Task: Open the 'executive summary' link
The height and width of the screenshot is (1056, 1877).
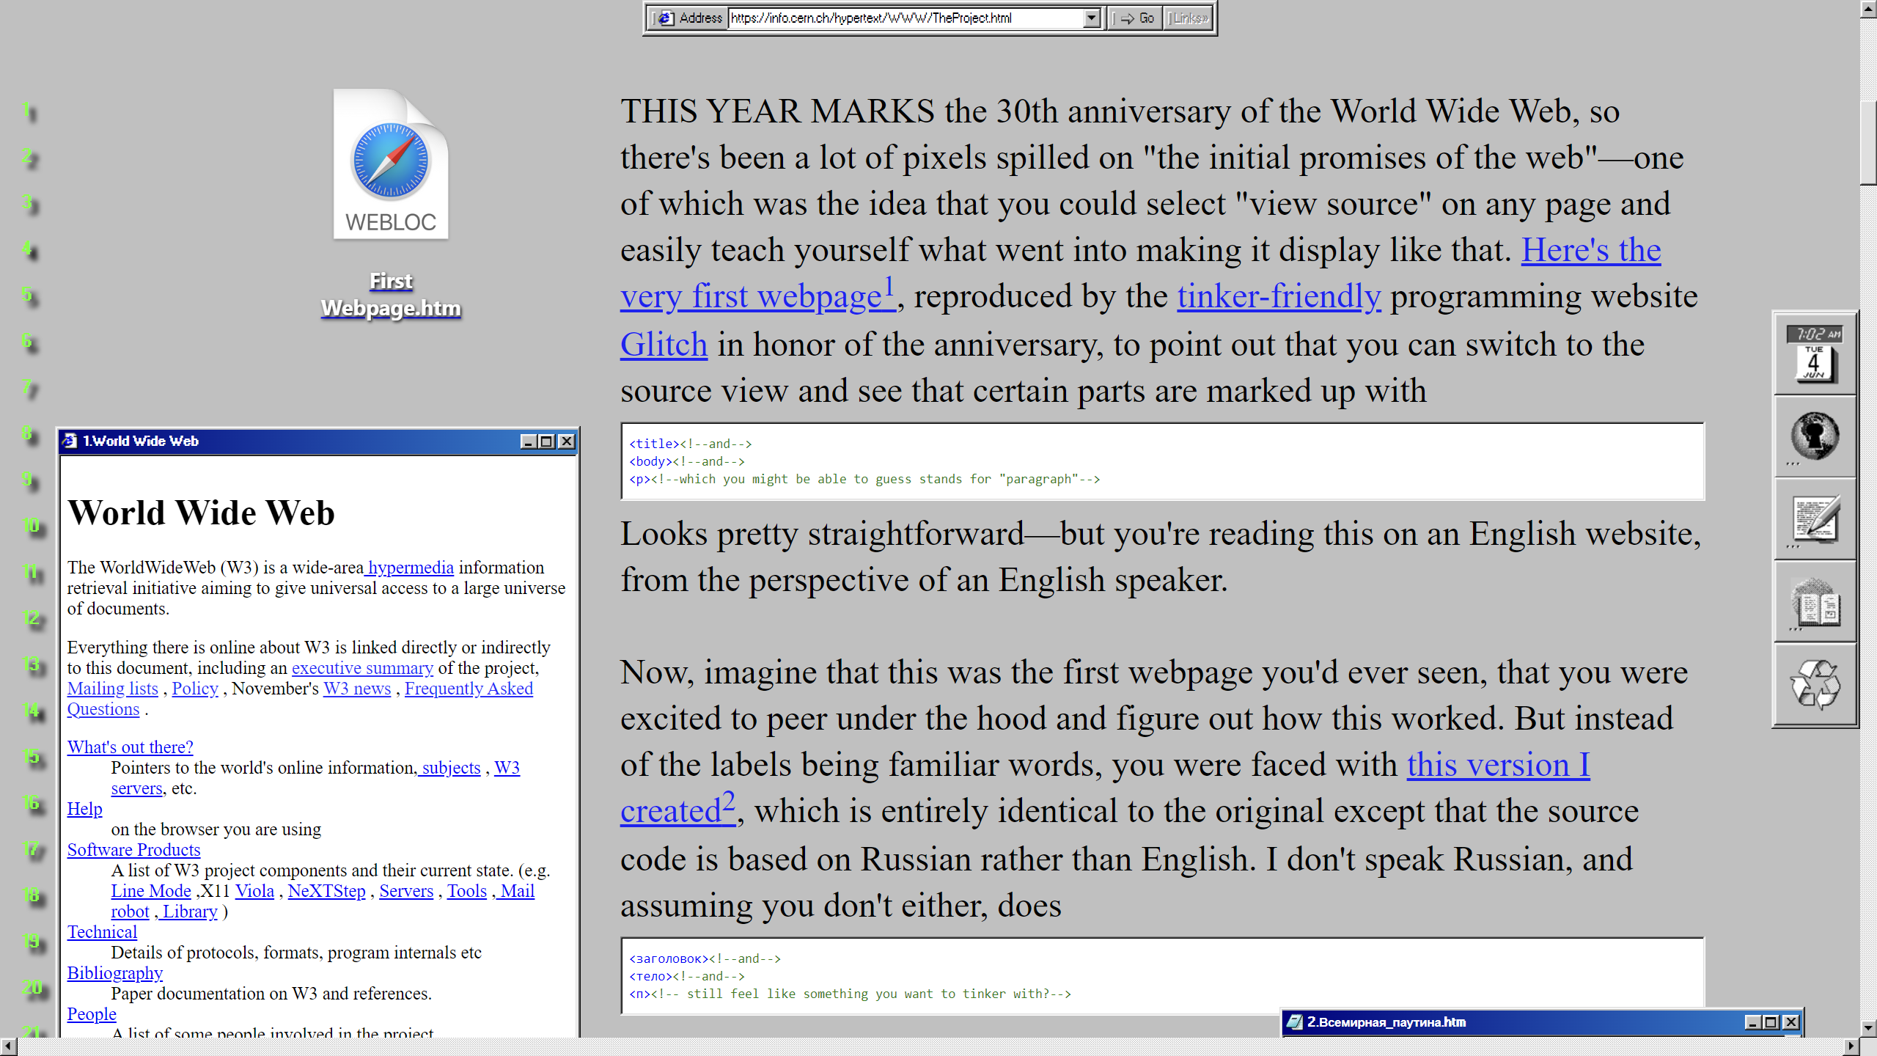Action: (362, 668)
